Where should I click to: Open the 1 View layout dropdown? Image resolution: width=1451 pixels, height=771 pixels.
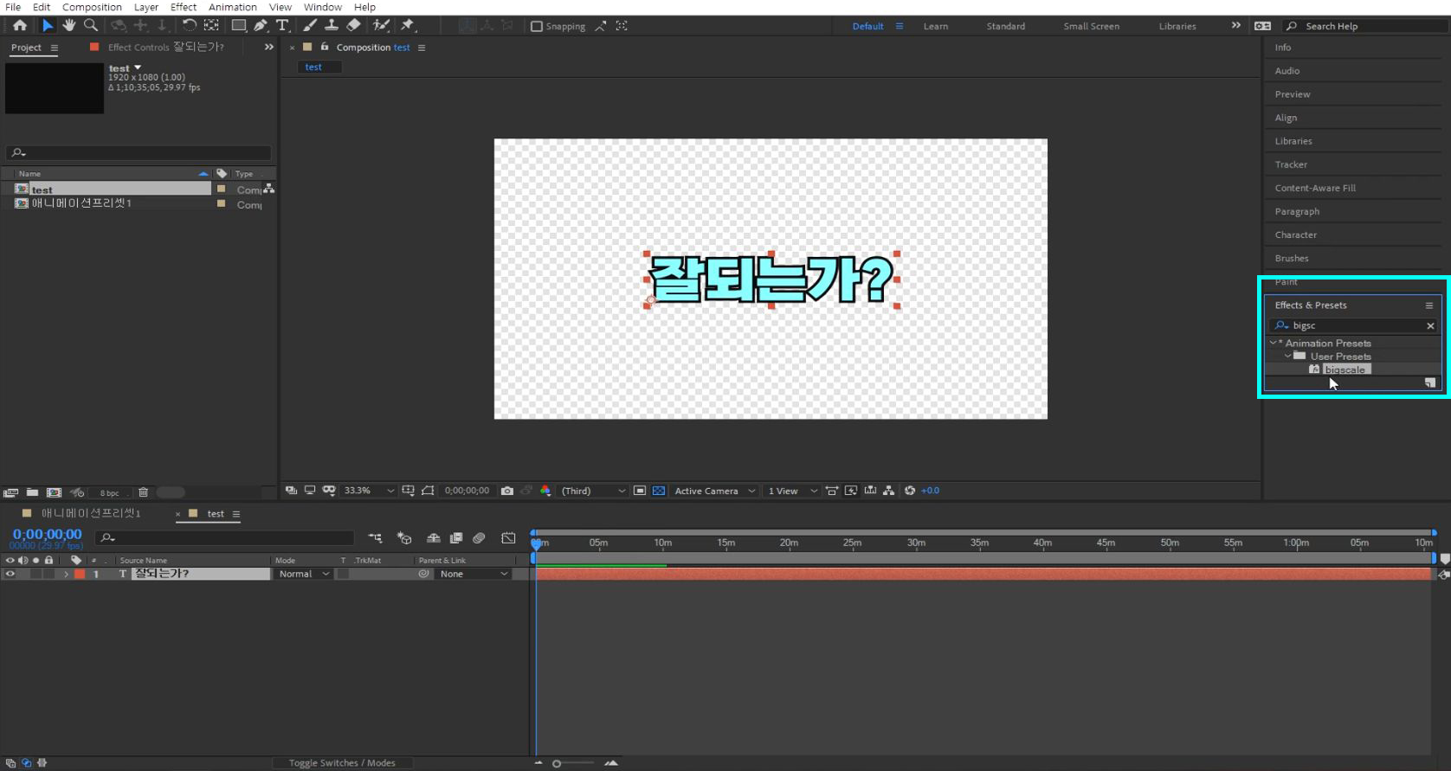point(792,491)
